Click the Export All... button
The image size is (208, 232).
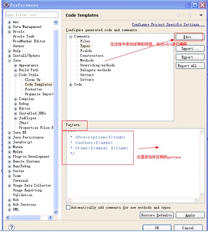click(x=190, y=66)
